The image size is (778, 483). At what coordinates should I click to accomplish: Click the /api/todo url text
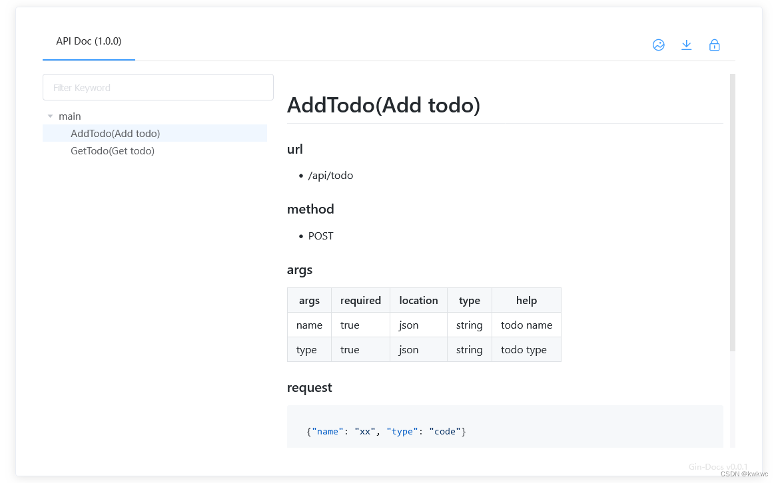pyautogui.click(x=330, y=176)
